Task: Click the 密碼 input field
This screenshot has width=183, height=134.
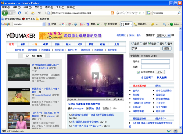Action: (x=156, y=67)
